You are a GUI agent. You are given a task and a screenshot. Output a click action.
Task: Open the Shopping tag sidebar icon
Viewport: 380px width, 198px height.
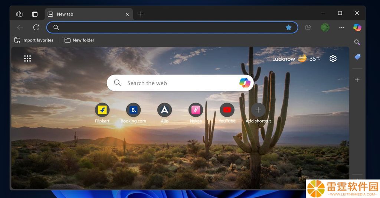[357, 57]
